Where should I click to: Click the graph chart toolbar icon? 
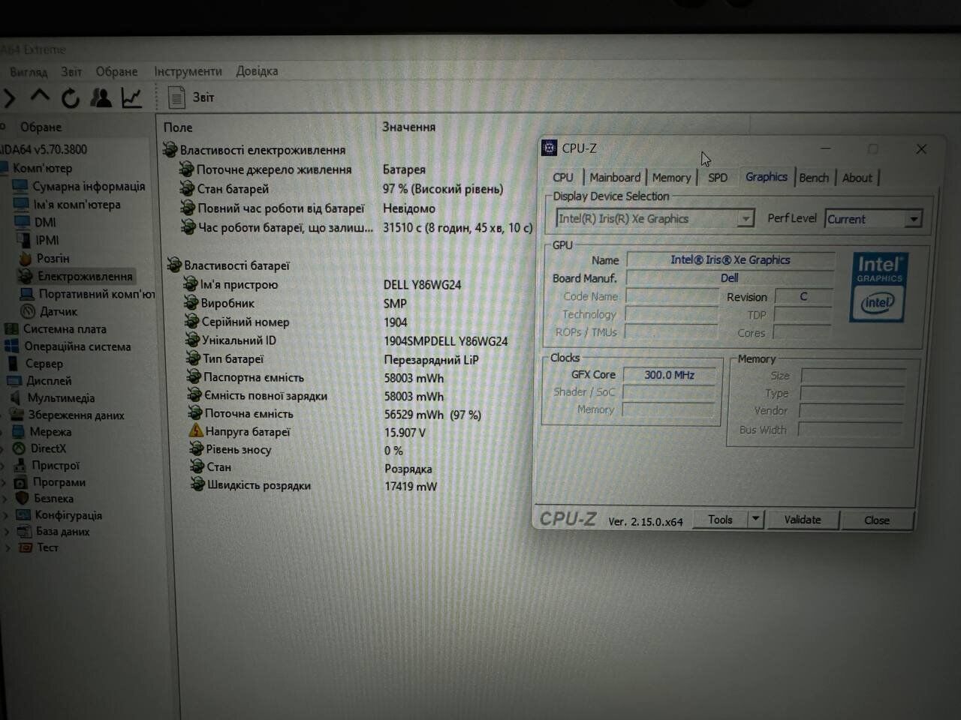click(x=132, y=97)
